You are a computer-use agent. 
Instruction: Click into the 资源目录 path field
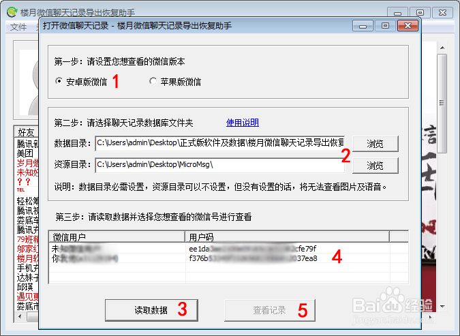pyautogui.click(x=219, y=165)
